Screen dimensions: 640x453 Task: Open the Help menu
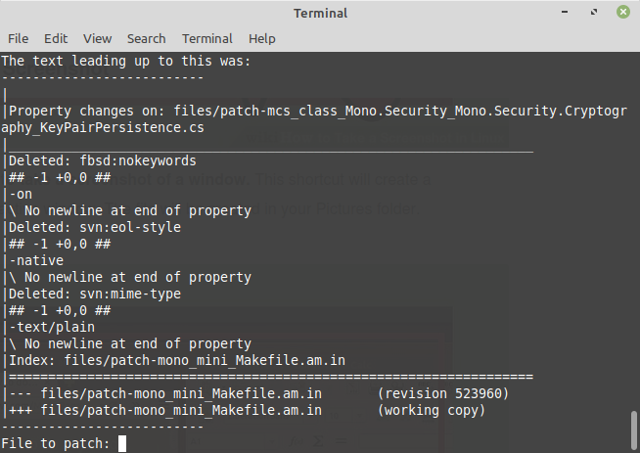click(261, 39)
